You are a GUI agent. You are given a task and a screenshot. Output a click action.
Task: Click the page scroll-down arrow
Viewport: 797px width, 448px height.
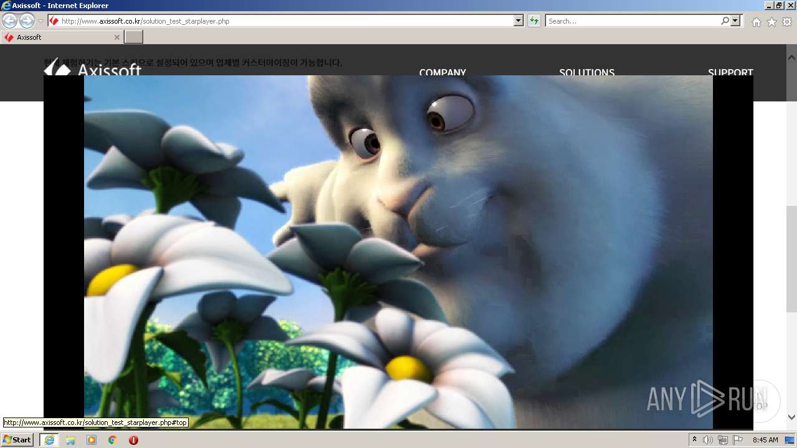click(x=791, y=417)
